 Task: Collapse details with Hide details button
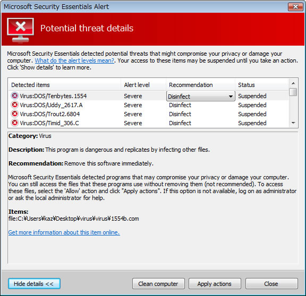[x=34, y=283]
